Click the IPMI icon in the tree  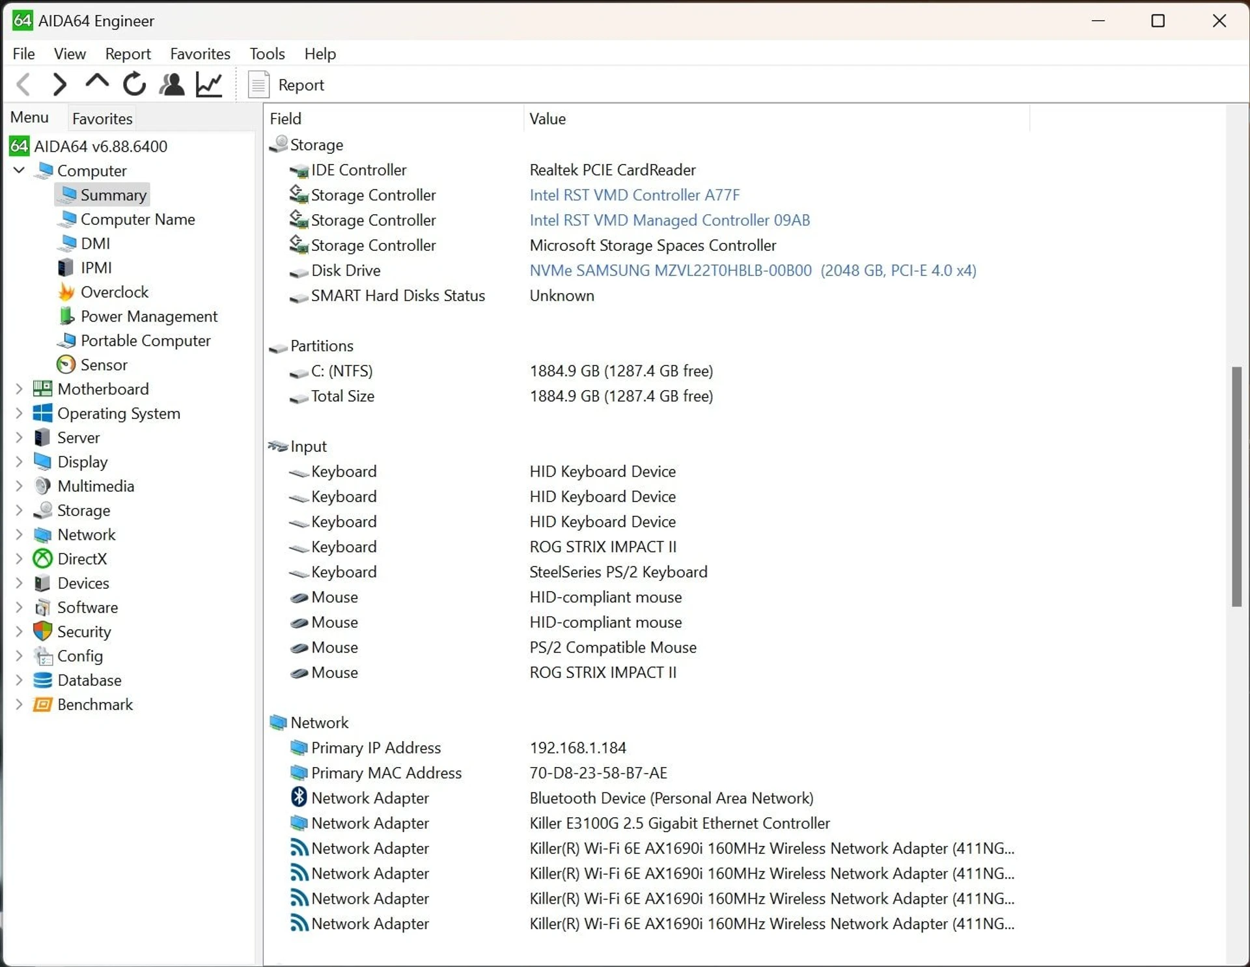point(66,268)
